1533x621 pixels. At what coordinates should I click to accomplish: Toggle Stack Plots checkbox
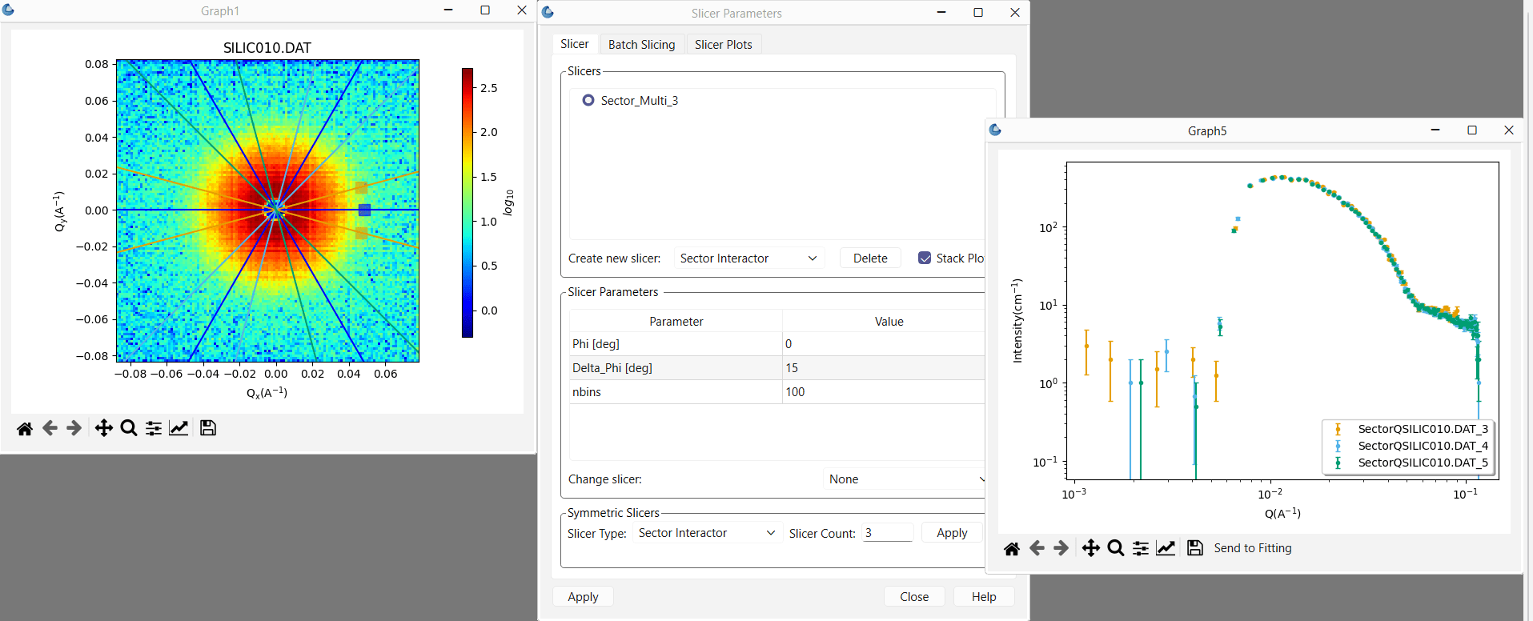pos(925,258)
